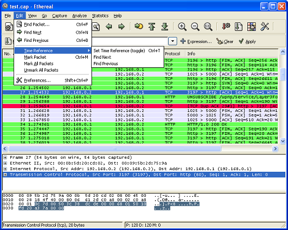Choose Find Previous in Time Reference submenu
This screenshot has width=288, height=230.
127,64
